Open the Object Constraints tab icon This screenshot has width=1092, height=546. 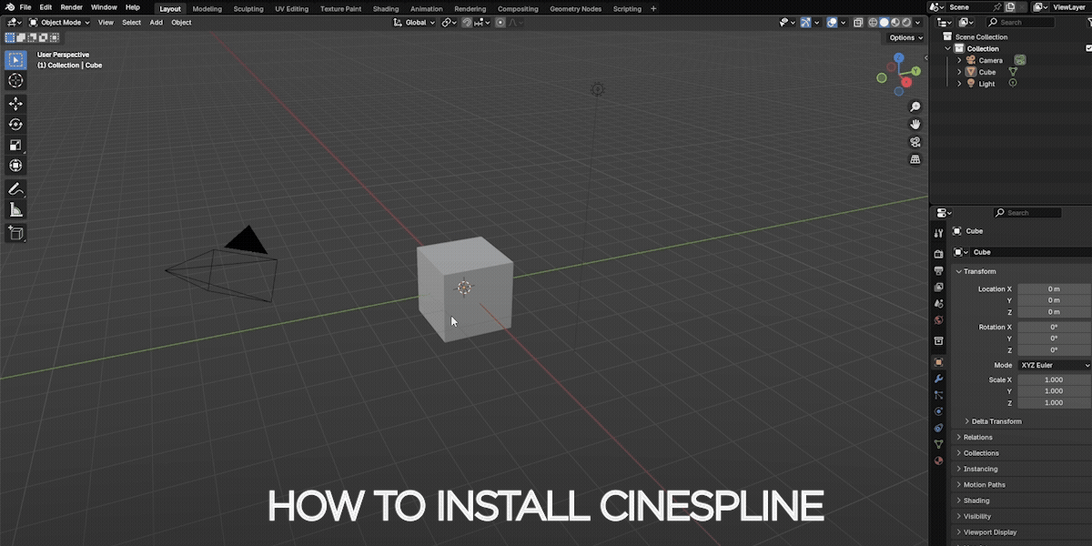938,427
